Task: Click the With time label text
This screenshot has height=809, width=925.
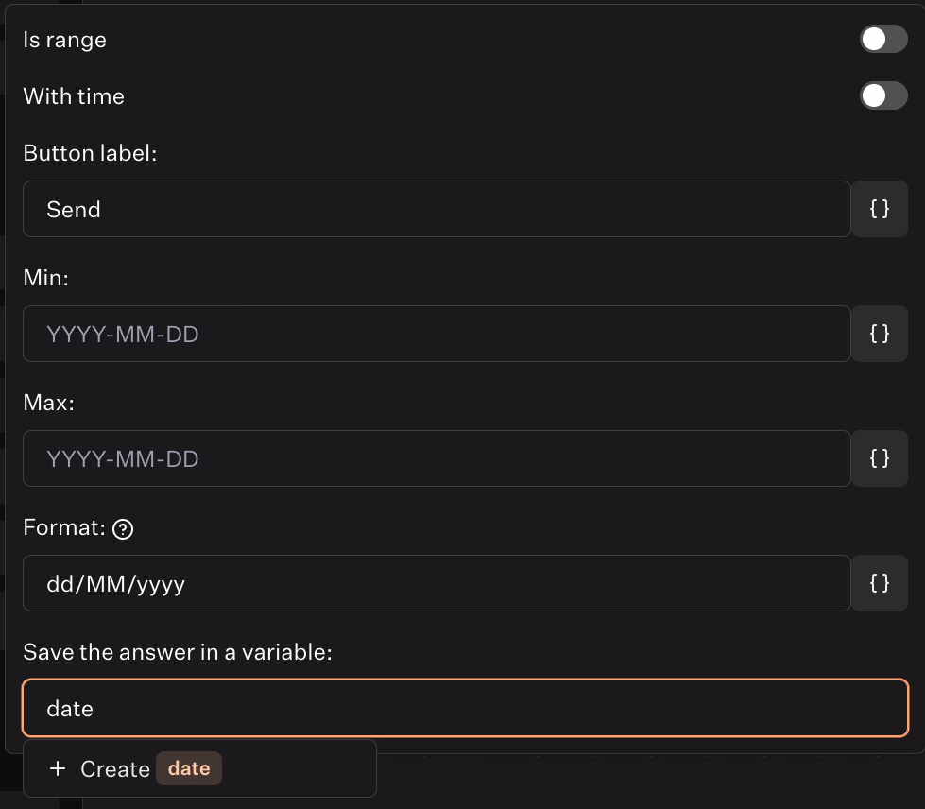Action: (74, 96)
